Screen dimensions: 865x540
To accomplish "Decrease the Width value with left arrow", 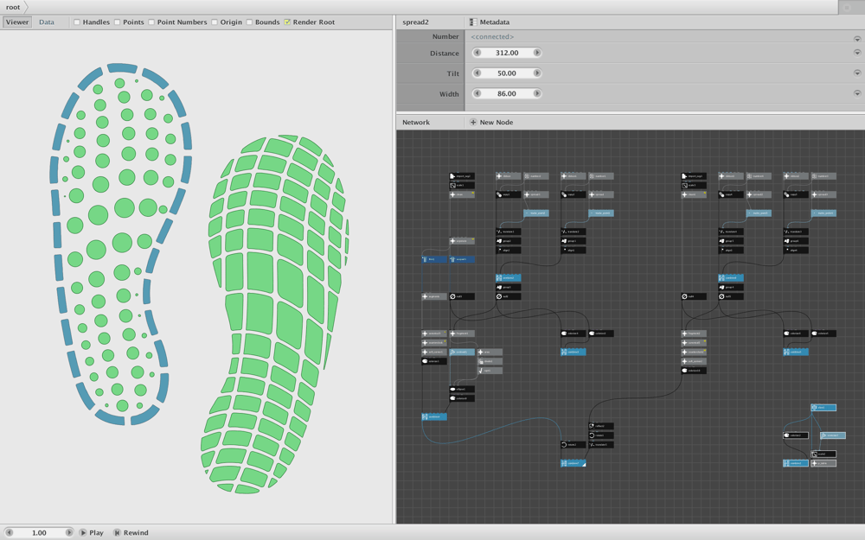I will 477,93.
